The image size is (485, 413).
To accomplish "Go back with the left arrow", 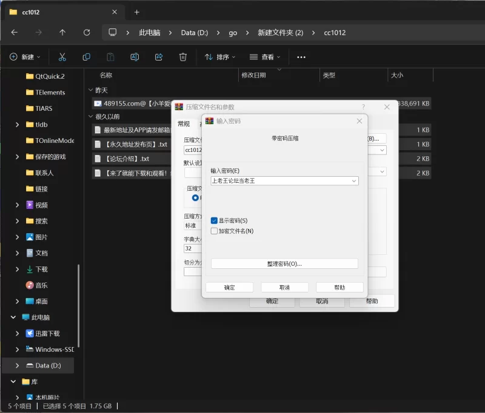I will click(14, 33).
